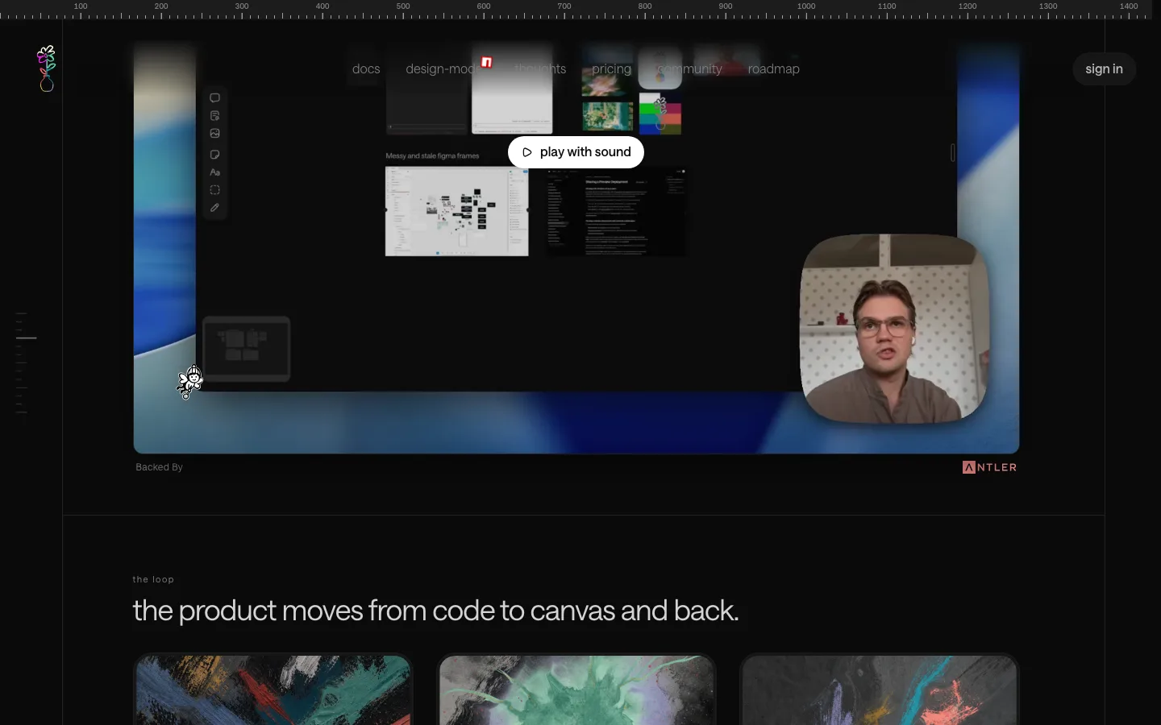The image size is (1161, 725).
Task: Click the fairy mascot cursor icon
Action: (x=190, y=382)
